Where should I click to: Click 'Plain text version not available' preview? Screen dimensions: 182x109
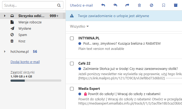pyautogui.click(x=101, y=49)
